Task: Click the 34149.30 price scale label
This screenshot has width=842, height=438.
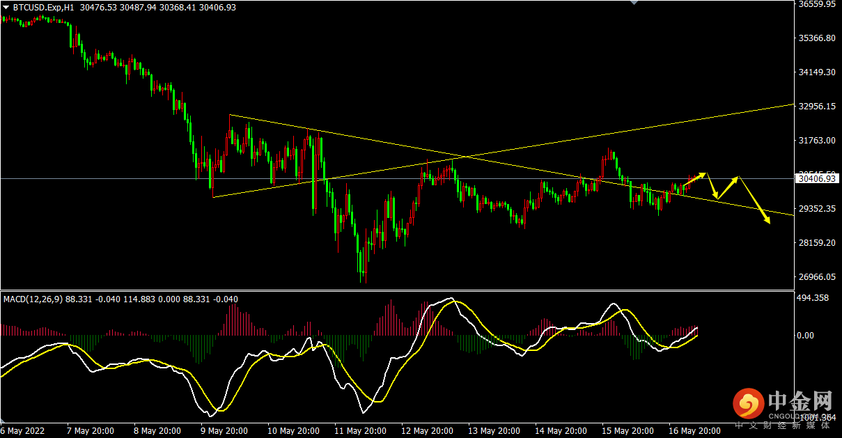Action: (816, 72)
